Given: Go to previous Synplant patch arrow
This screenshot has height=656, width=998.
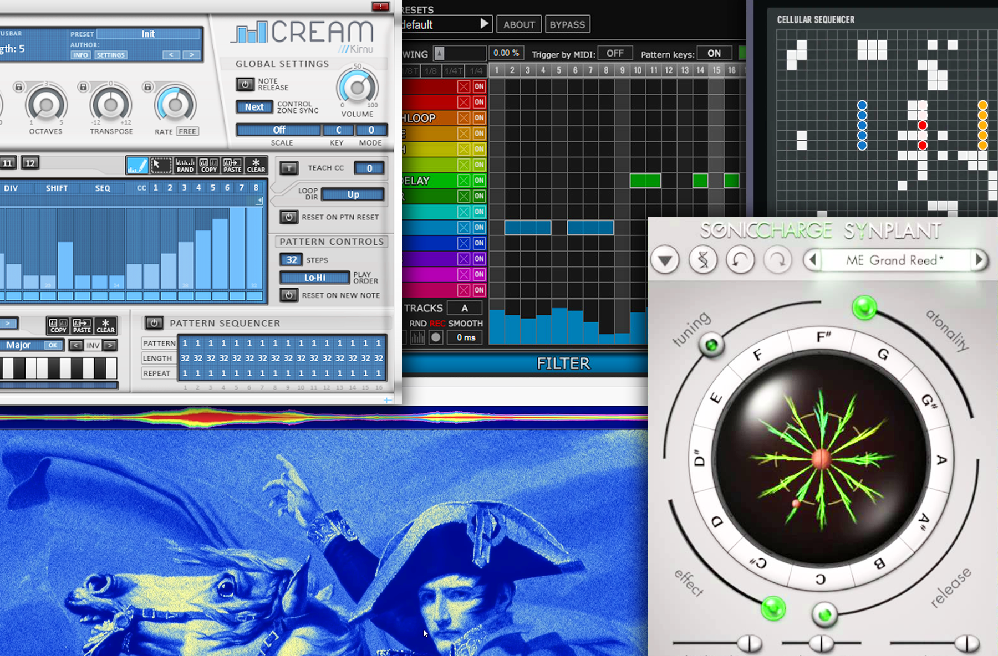Looking at the screenshot, I should coord(813,259).
